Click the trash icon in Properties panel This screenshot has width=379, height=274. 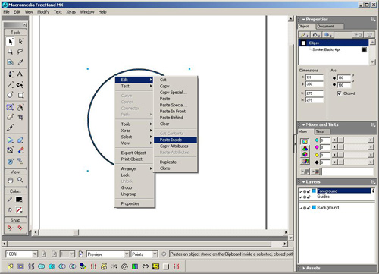[x=369, y=35]
